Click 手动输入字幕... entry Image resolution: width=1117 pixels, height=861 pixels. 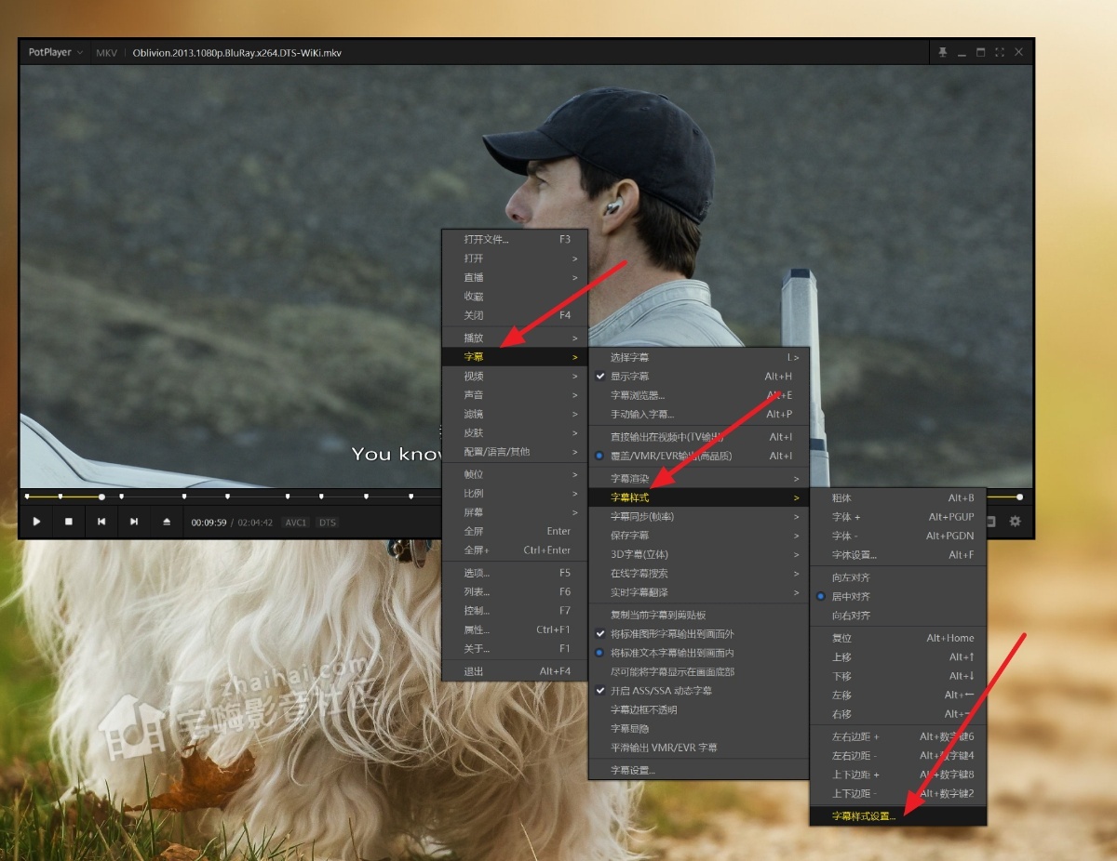click(699, 415)
